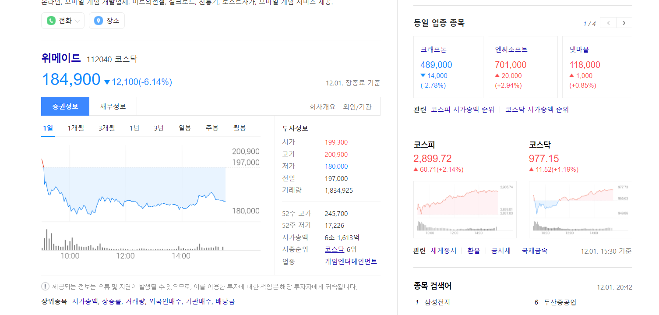This screenshot has width=659, height=315.
Task: Open the 국제금속 related link
Action: [534, 251]
